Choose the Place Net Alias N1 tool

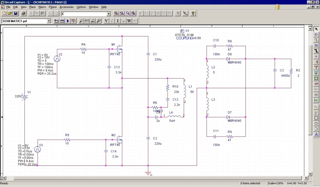(x=316, y=46)
